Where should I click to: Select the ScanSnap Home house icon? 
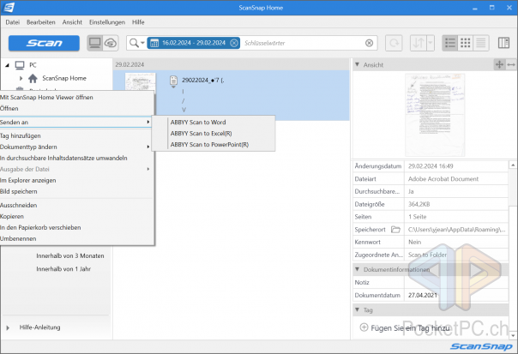pos(33,78)
